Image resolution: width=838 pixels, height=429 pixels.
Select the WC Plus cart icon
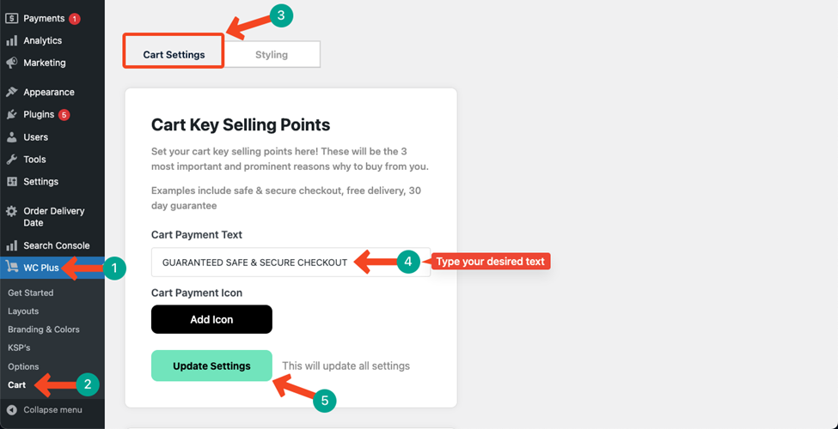12,268
